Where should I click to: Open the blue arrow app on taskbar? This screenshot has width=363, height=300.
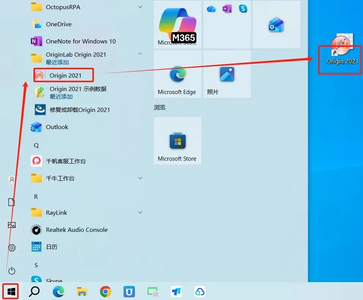click(x=176, y=291)
